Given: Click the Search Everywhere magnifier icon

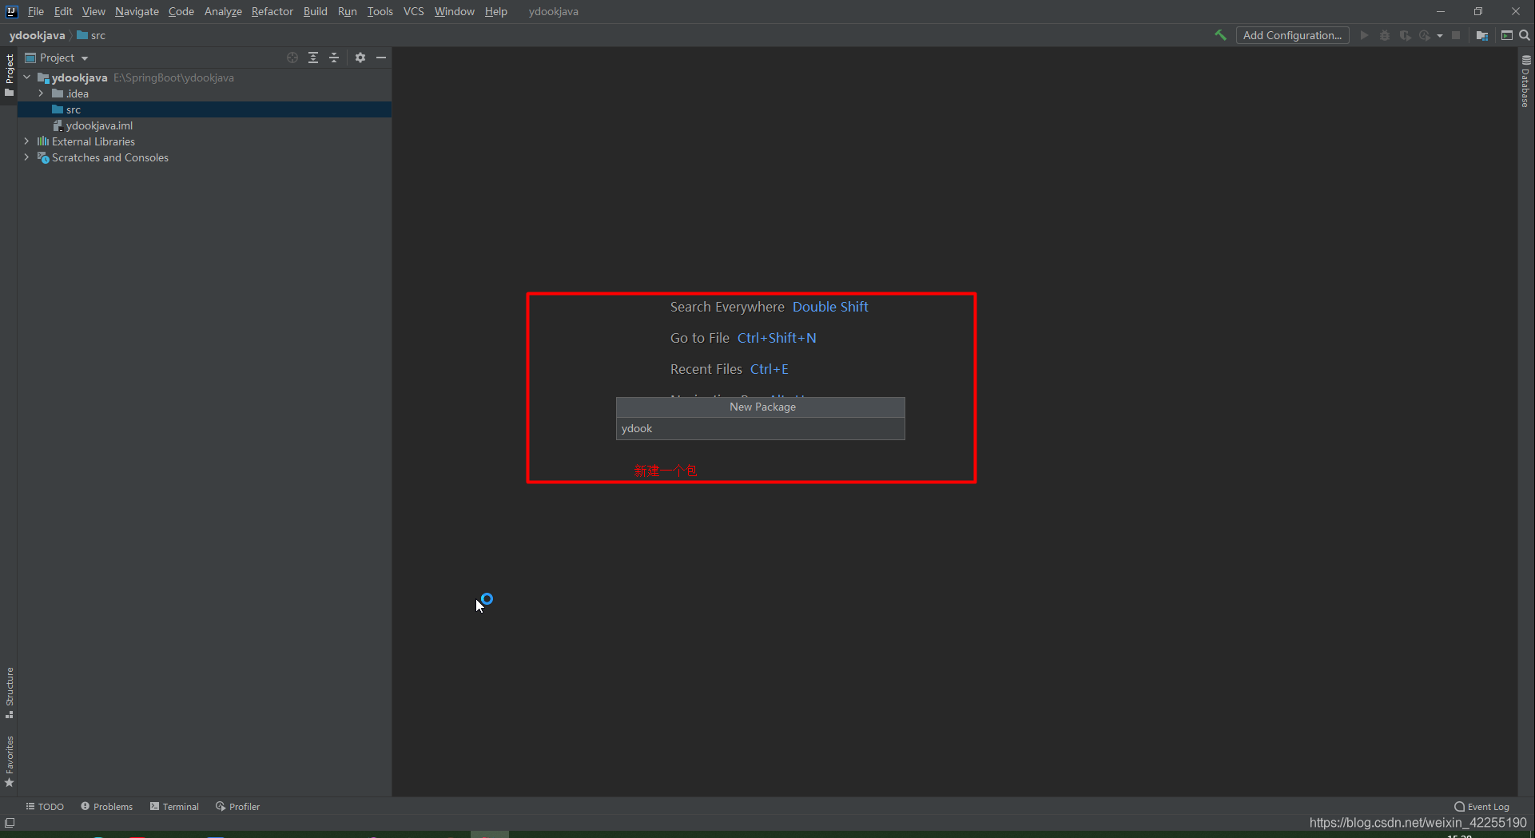Looking at the screenshot, I should (1525, 35).
